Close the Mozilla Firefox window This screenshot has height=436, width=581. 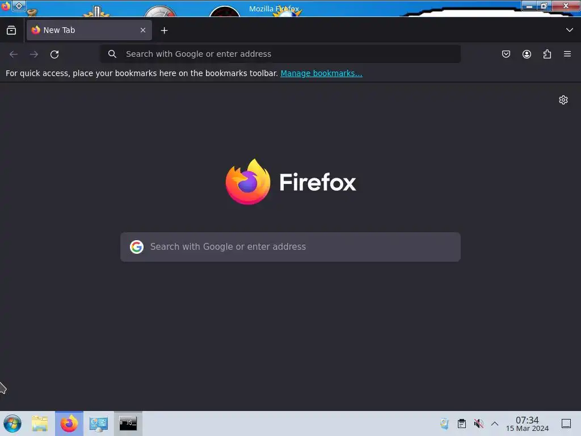tap(566, 6)
